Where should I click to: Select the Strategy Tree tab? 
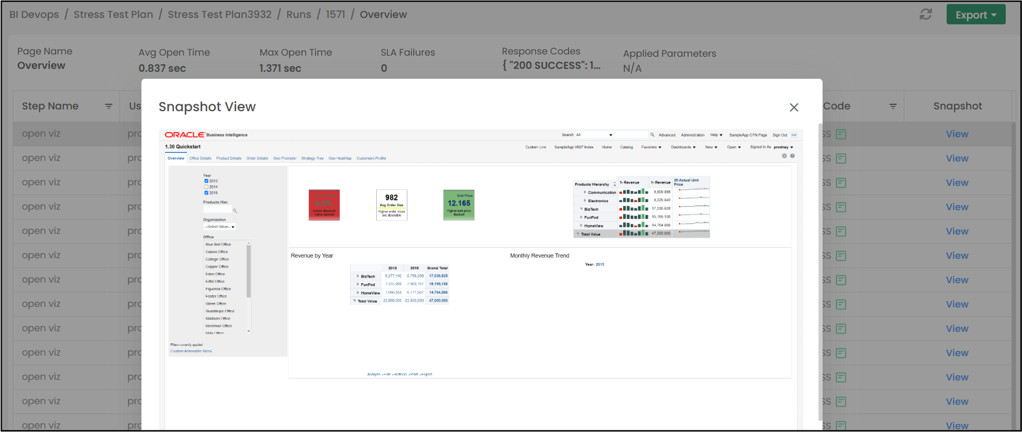(312, 158)
